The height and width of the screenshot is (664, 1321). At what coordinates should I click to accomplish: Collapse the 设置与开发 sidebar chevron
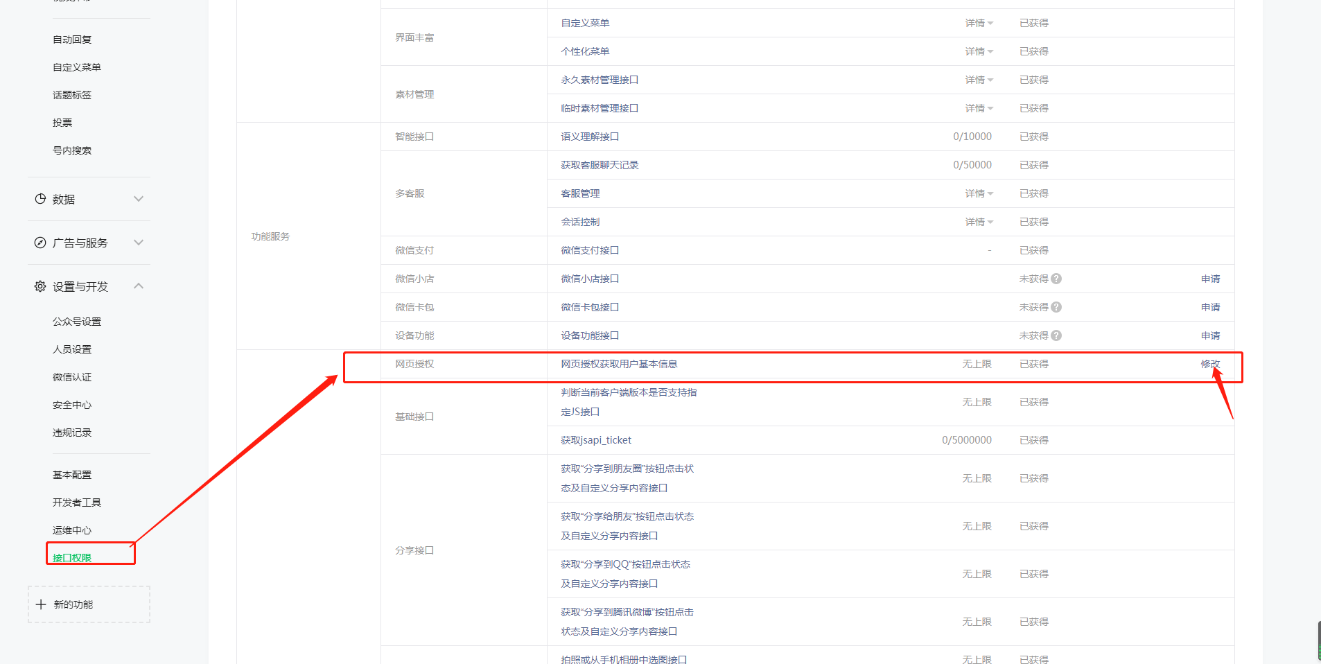[x=139, y=286]
